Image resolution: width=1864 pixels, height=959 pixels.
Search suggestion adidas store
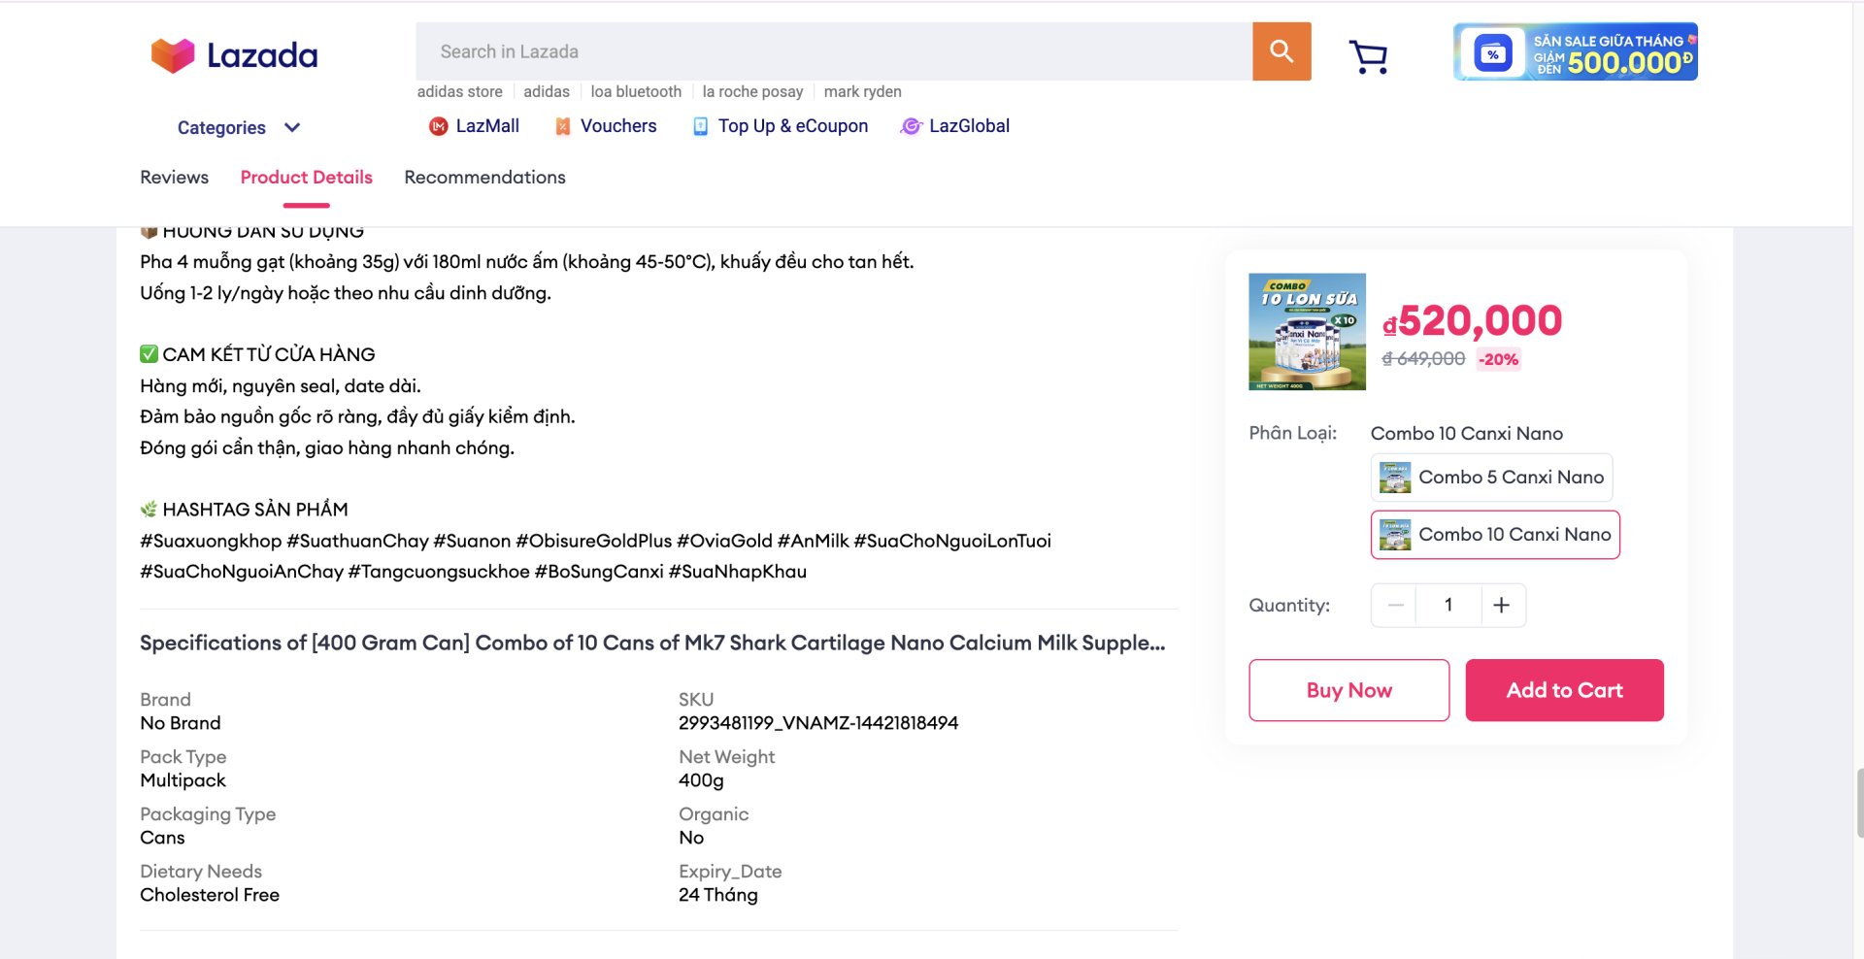pyautogui.click(x=460, y=91)
